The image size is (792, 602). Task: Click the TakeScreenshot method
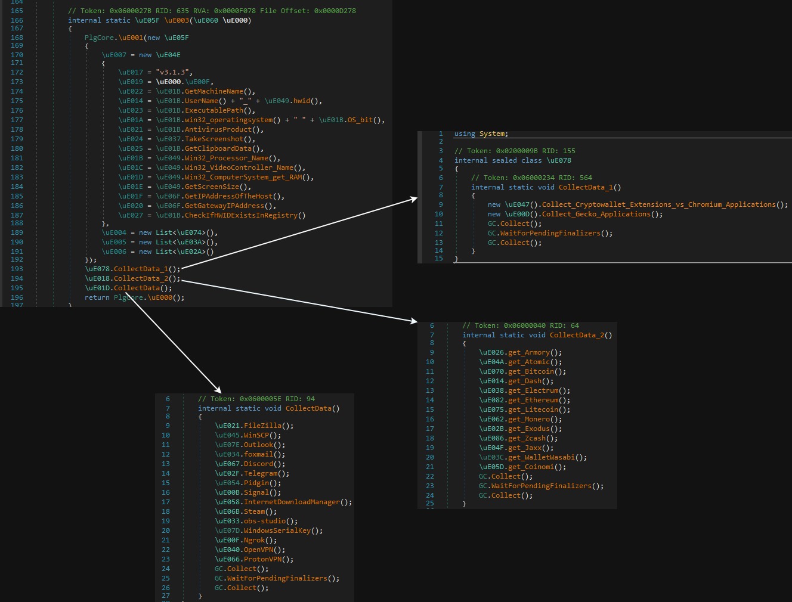pos(214,139)
